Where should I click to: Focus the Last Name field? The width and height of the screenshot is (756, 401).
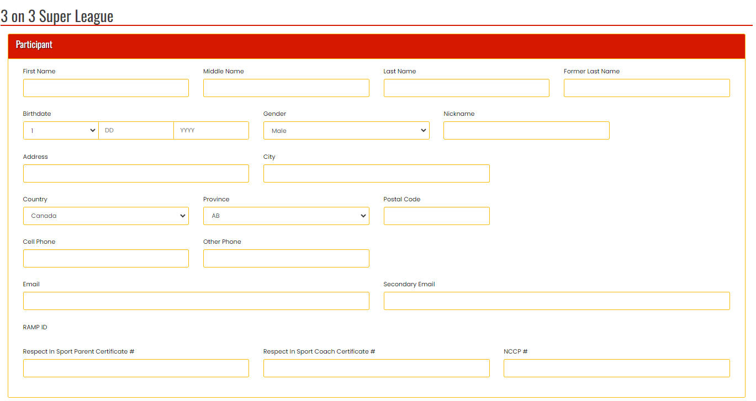pos(466,88)
